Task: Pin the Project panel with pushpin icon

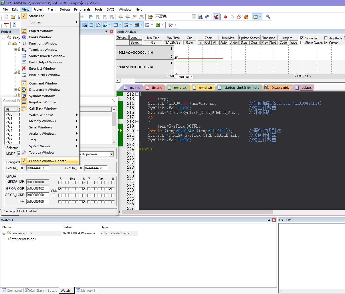Action: [106, 32]
